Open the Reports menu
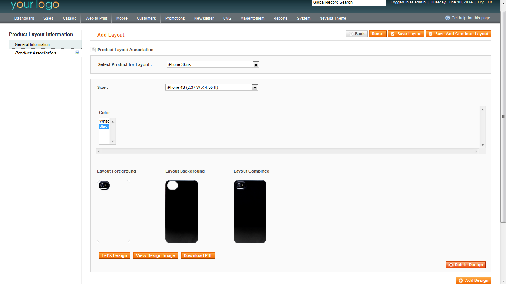The width and height of the screenshot is (506, 284). (x=281, y=18)
